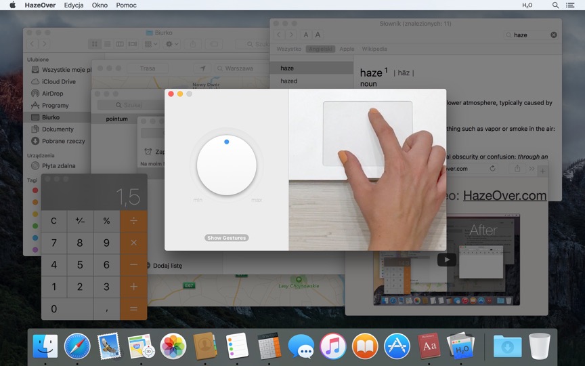Open the Edycja menu
585x366 pixels.
tap(74, 5)
